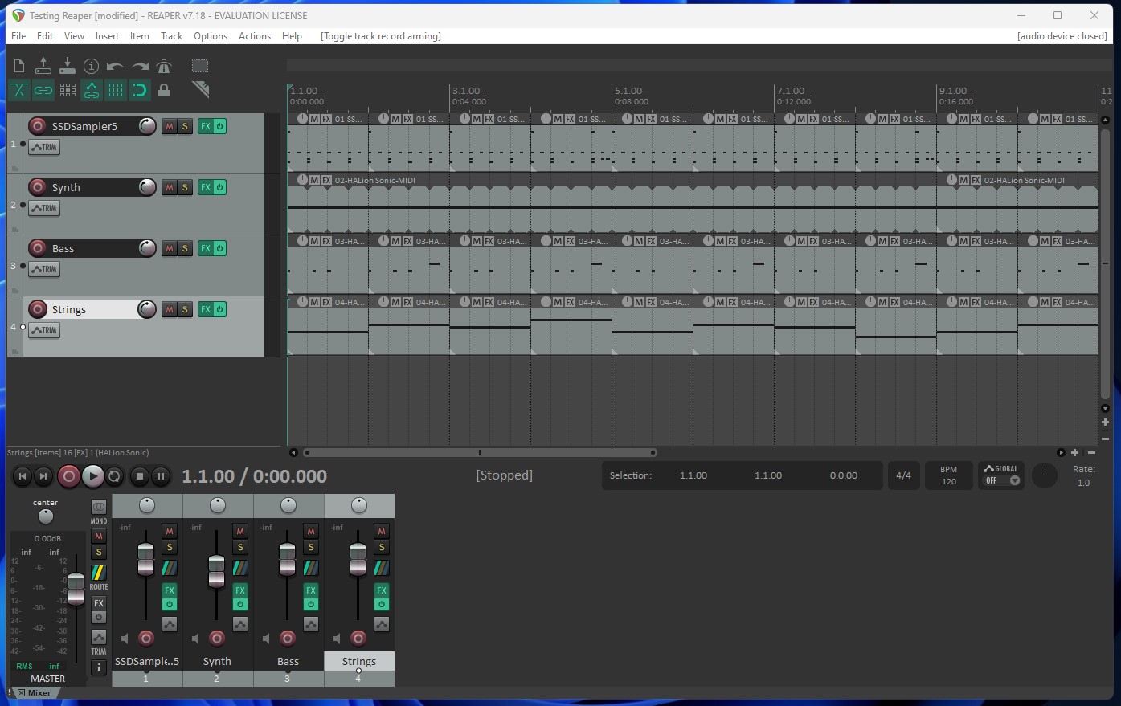
Task: Click the New Project icon in toolbar
Action: pyautogui.click(x=19, y=66)
